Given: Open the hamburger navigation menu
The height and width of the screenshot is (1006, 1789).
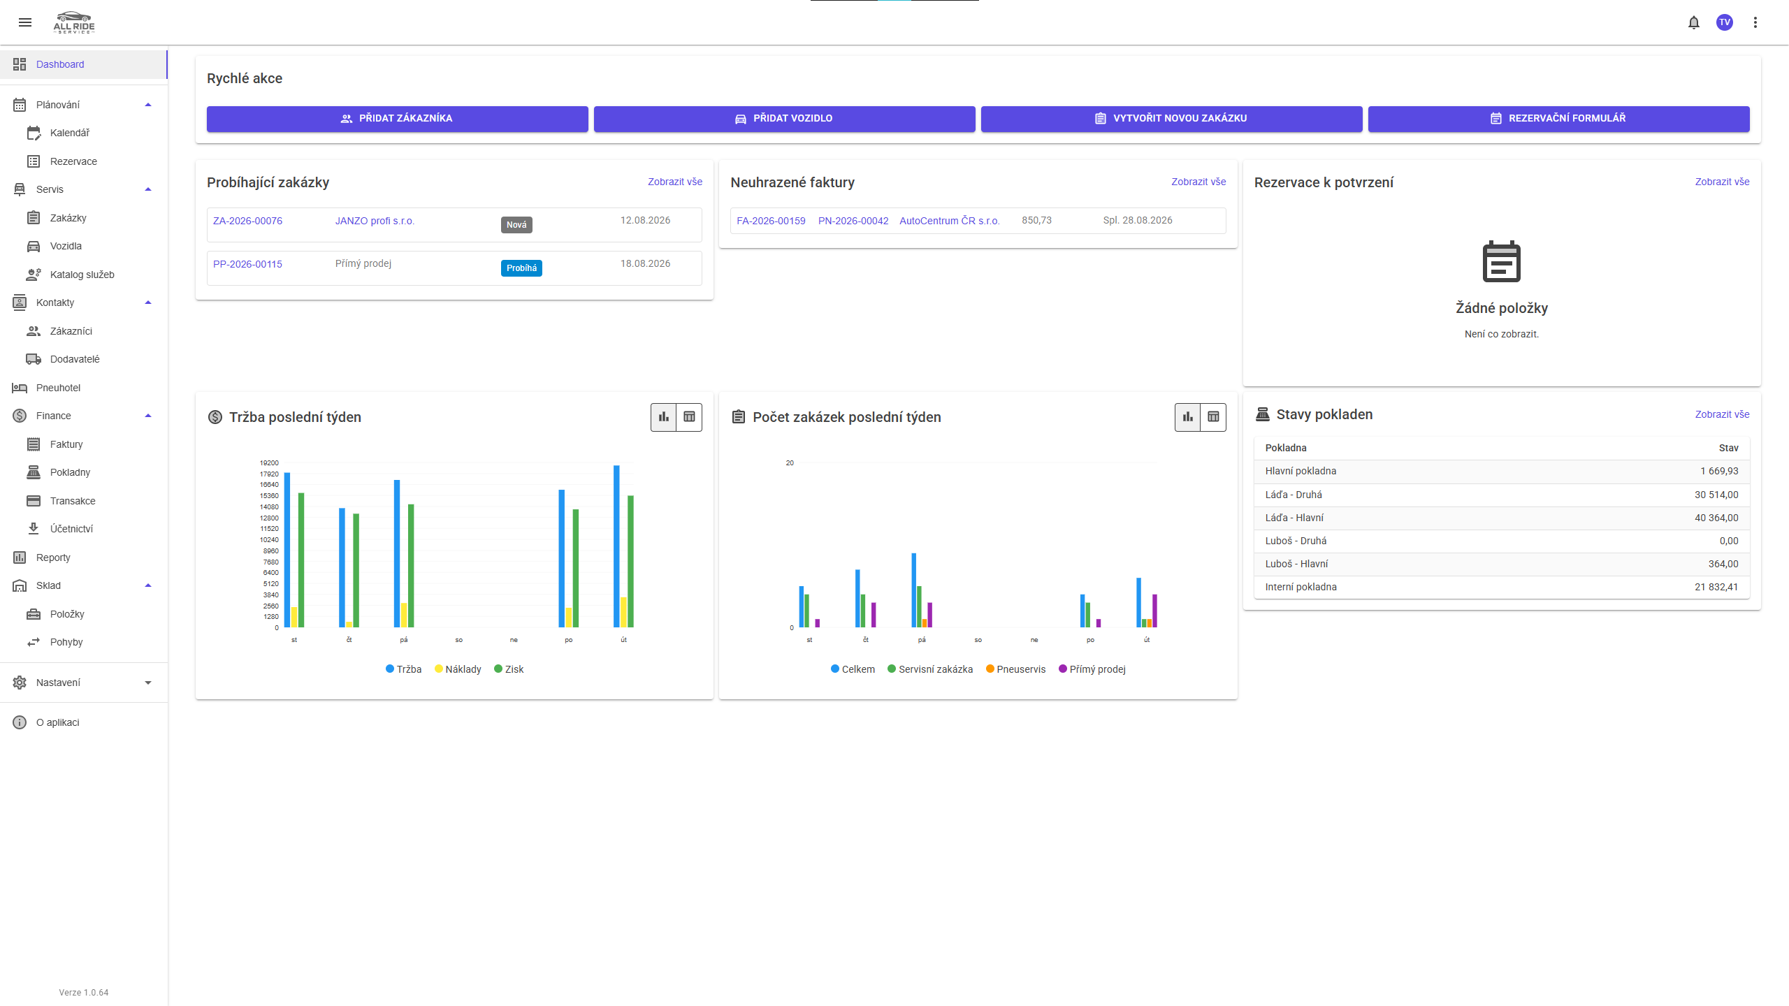Looking at the screenshot, I should [25, 22].
